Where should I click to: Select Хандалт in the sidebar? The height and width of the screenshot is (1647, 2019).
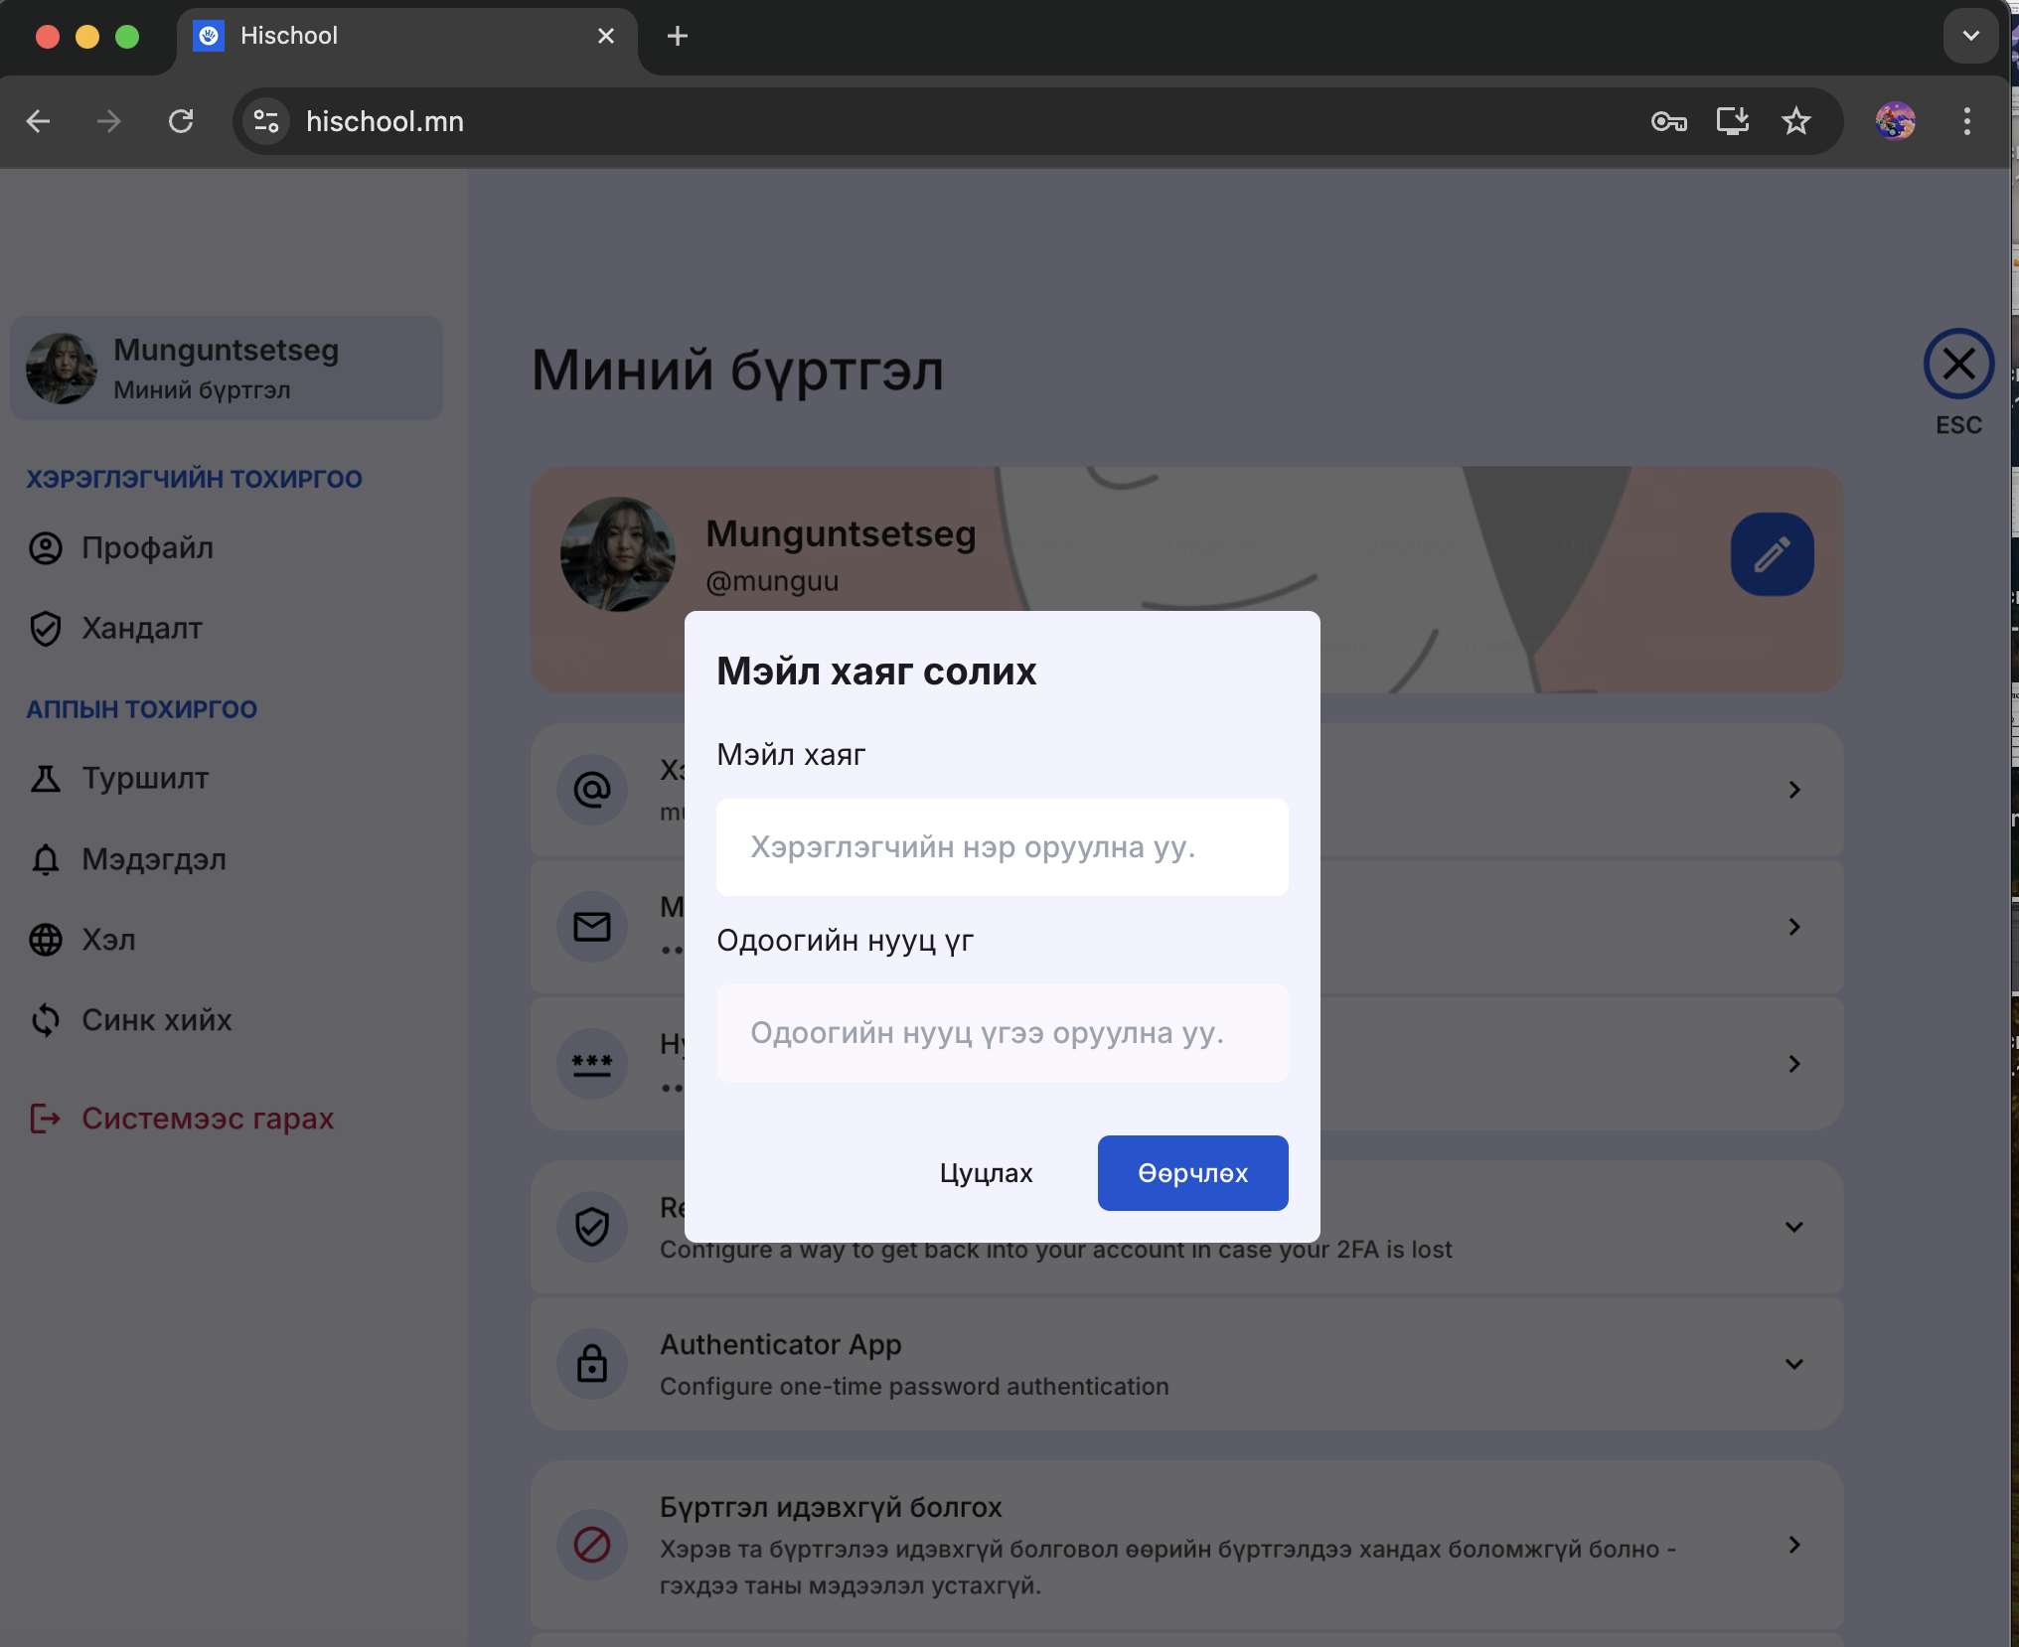pos(141,628)
